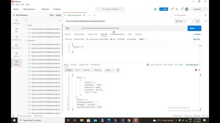The height and width of the screenshot is (123, 220).
Task: Open the notifications bell icon
Action: tap(182, 9)
